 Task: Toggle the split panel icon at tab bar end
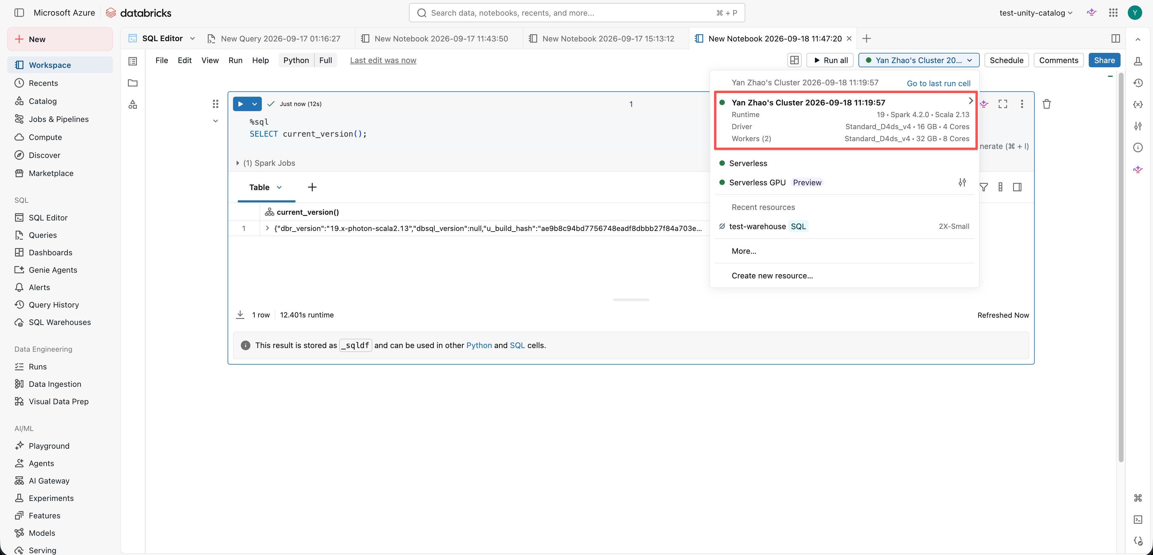coord(1116,38)
